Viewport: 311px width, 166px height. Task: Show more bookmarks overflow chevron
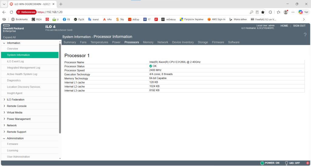[x=304, y=19]
